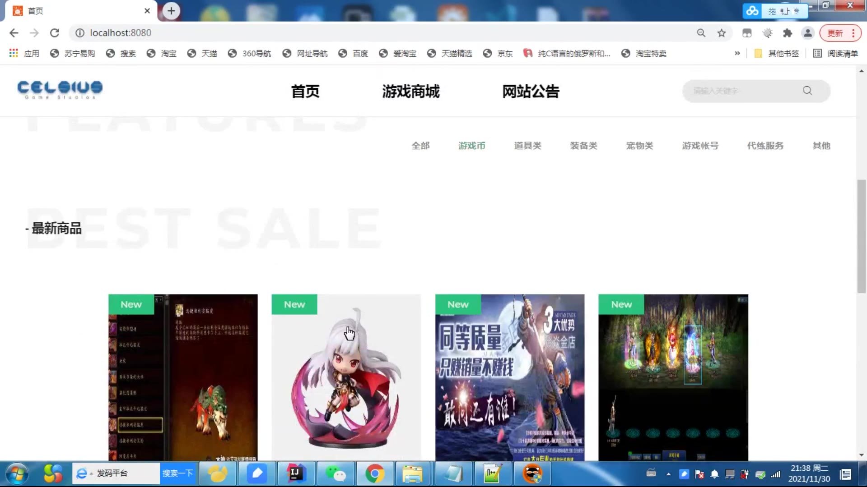
Task: Open the 360导航 bookmark
Action: (250, 53)
